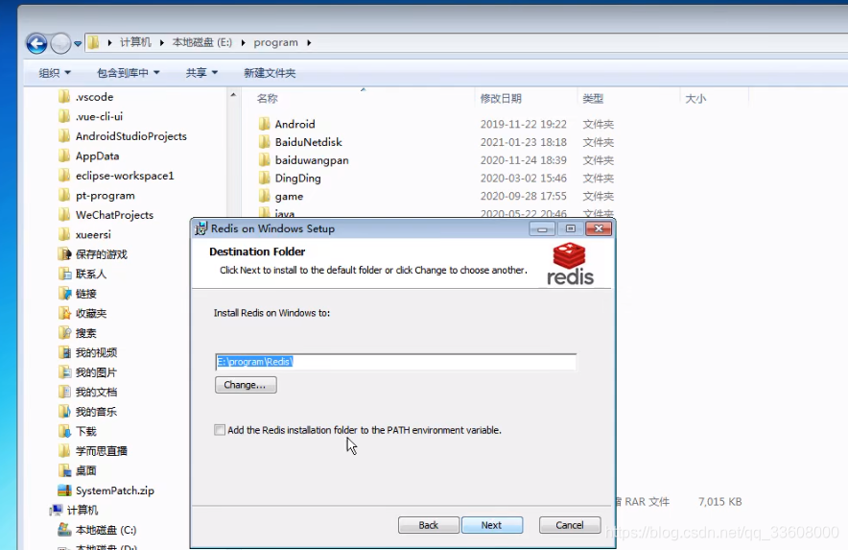Open the 包含到库中 dropdown

click(x=129, y=73)
